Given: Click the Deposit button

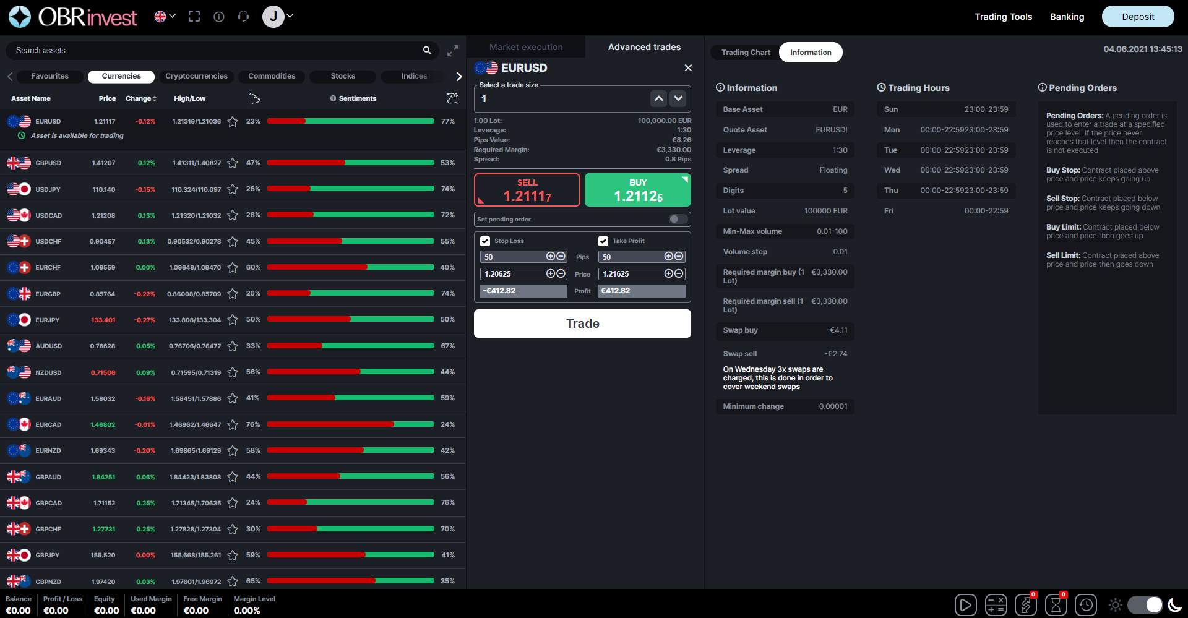Looking at the screenshot, I should 1138,17.
